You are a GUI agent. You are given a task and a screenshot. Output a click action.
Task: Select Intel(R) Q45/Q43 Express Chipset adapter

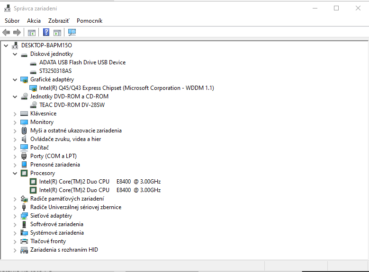(x=126, y=88)
